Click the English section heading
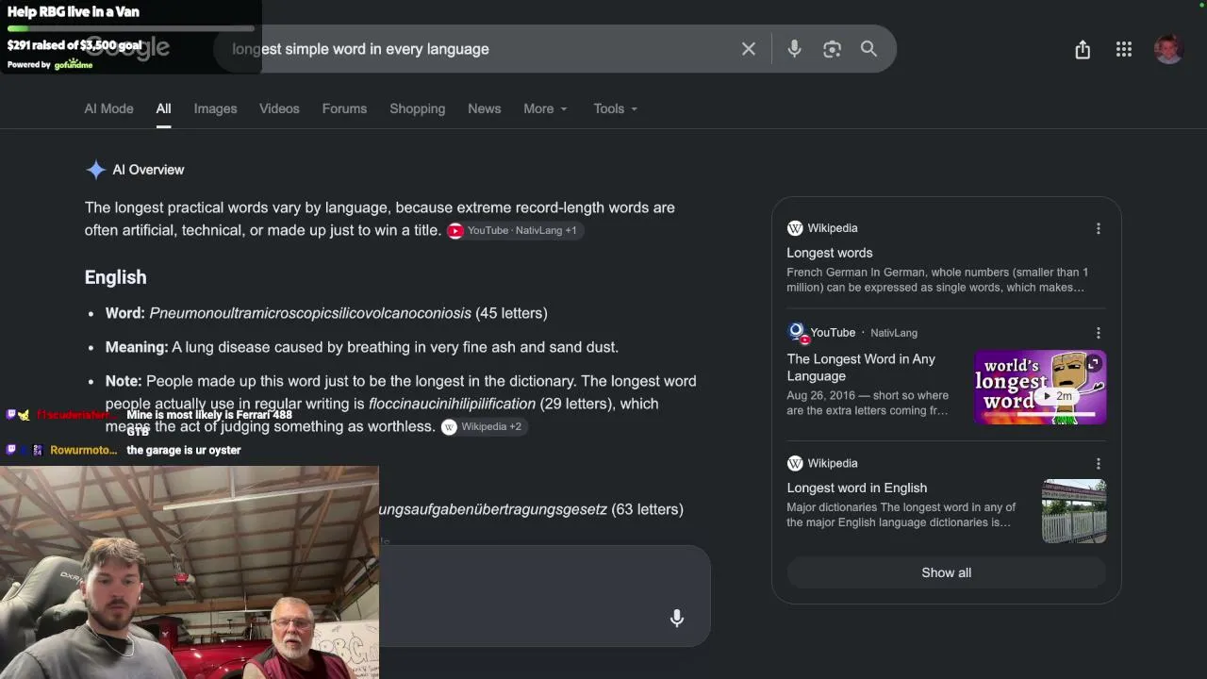 pyautogui.click(x=115, y=277)
